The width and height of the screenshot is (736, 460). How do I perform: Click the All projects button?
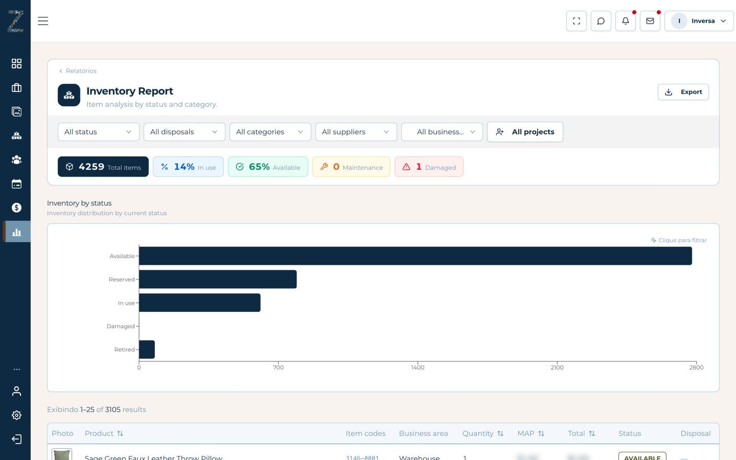pos(525,132)
